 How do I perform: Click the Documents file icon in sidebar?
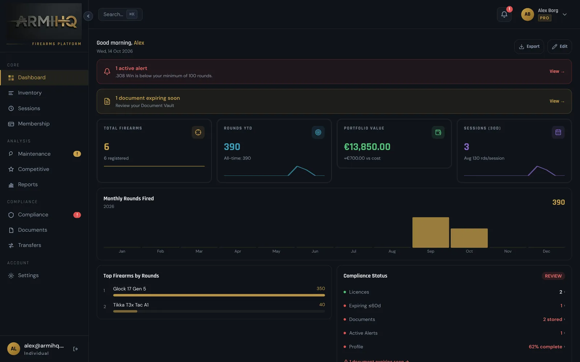pos(11,230)
